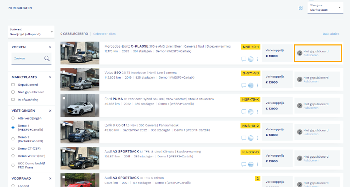Open comment icon for Ford PUMA
This screenshot has height=187, width=350.
[244, 112]
